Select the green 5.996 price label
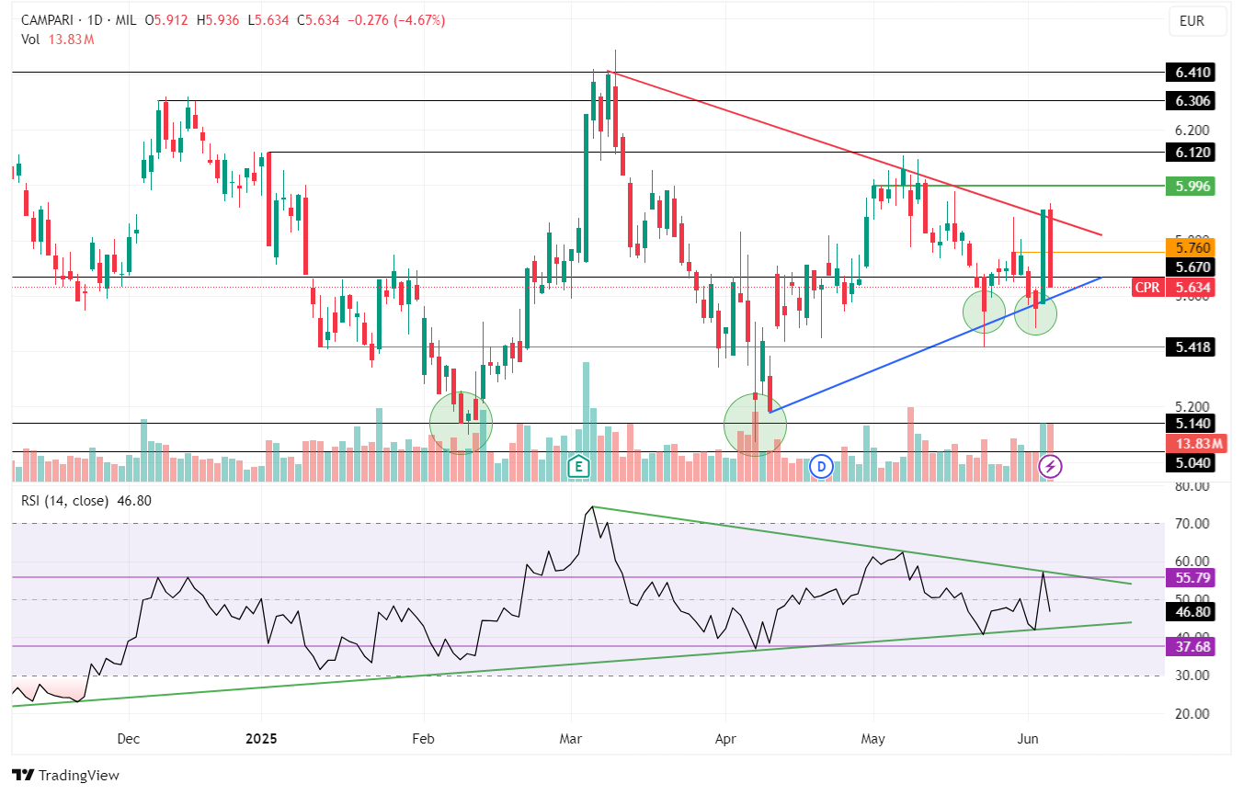 coord(1190,186)
